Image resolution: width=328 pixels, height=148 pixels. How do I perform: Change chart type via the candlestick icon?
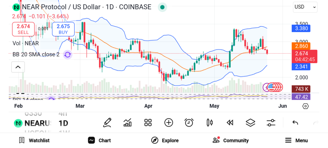point(209,123)
